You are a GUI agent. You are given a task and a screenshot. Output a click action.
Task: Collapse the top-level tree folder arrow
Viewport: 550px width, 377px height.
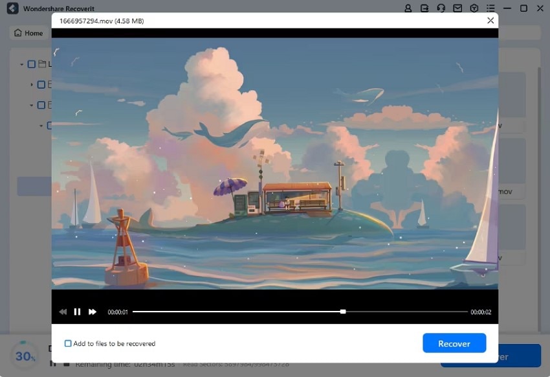(x=22, y=65)
